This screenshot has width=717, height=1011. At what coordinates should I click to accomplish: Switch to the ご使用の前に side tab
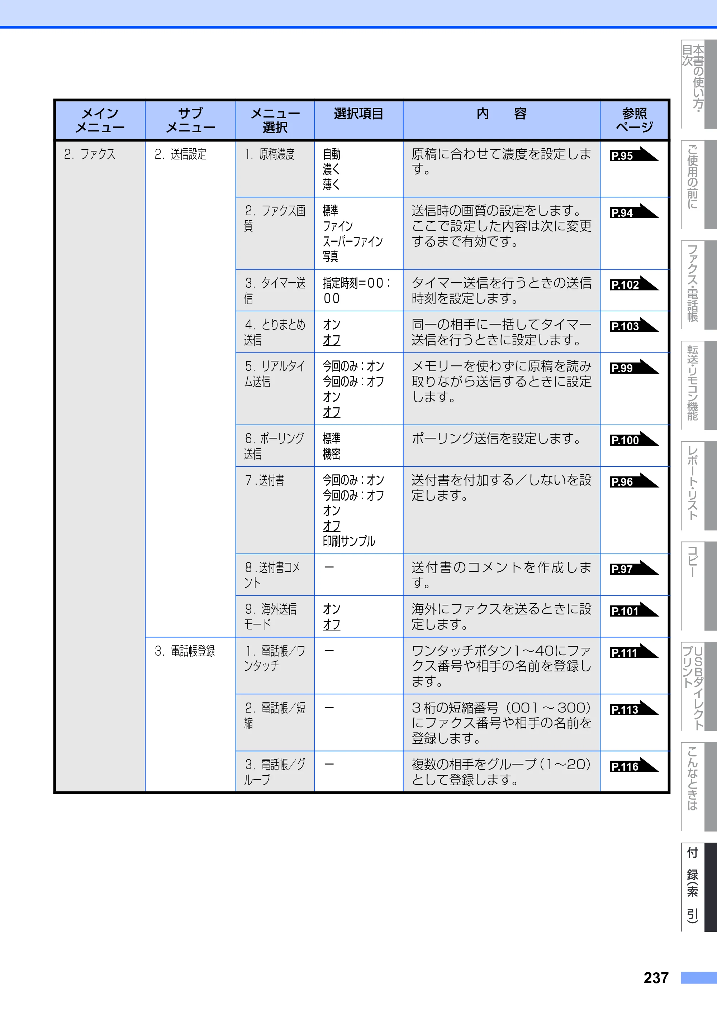pos(698,185)
